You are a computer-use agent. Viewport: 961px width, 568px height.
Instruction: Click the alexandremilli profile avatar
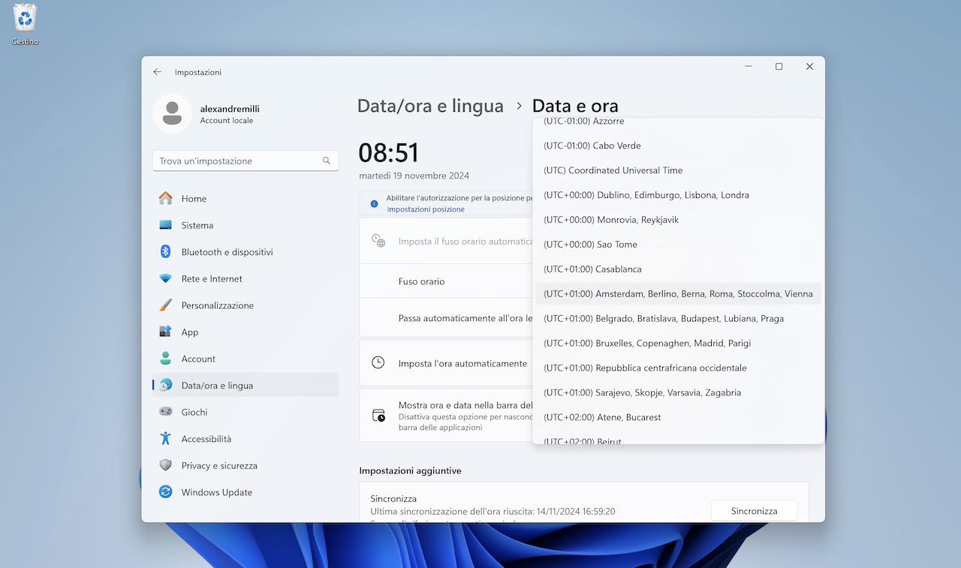172,113
